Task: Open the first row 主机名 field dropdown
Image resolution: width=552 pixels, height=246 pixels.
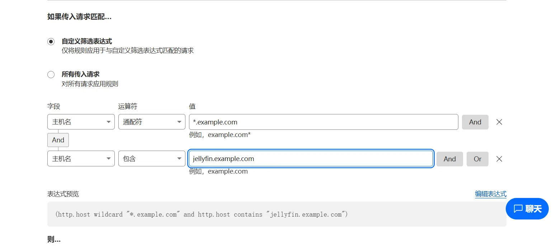Action: point(81,122)
